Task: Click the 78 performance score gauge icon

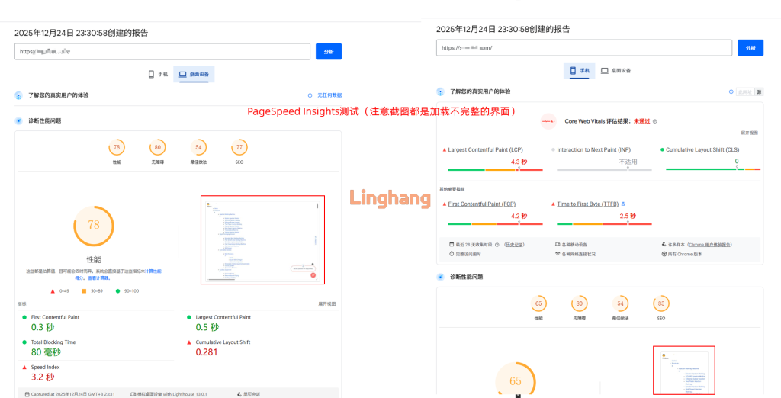Action: coord(117,148)
